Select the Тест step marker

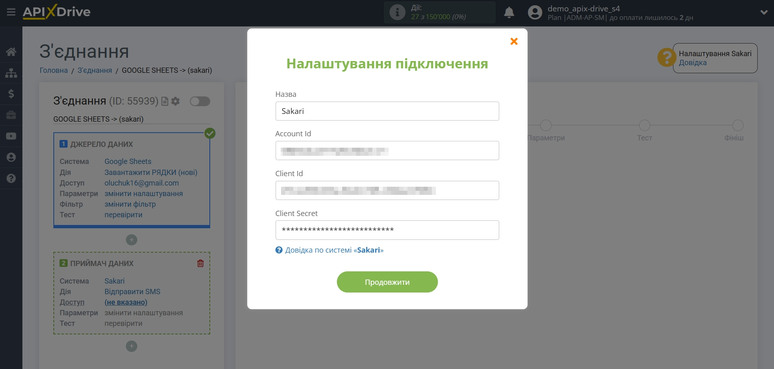click(x=645, y=125)
